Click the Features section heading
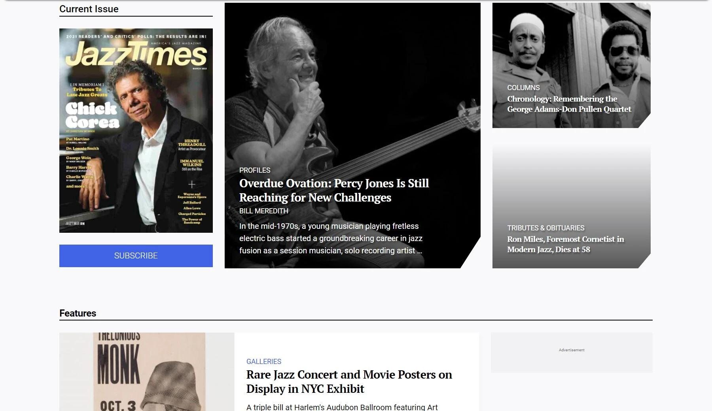 click(78, 313)
